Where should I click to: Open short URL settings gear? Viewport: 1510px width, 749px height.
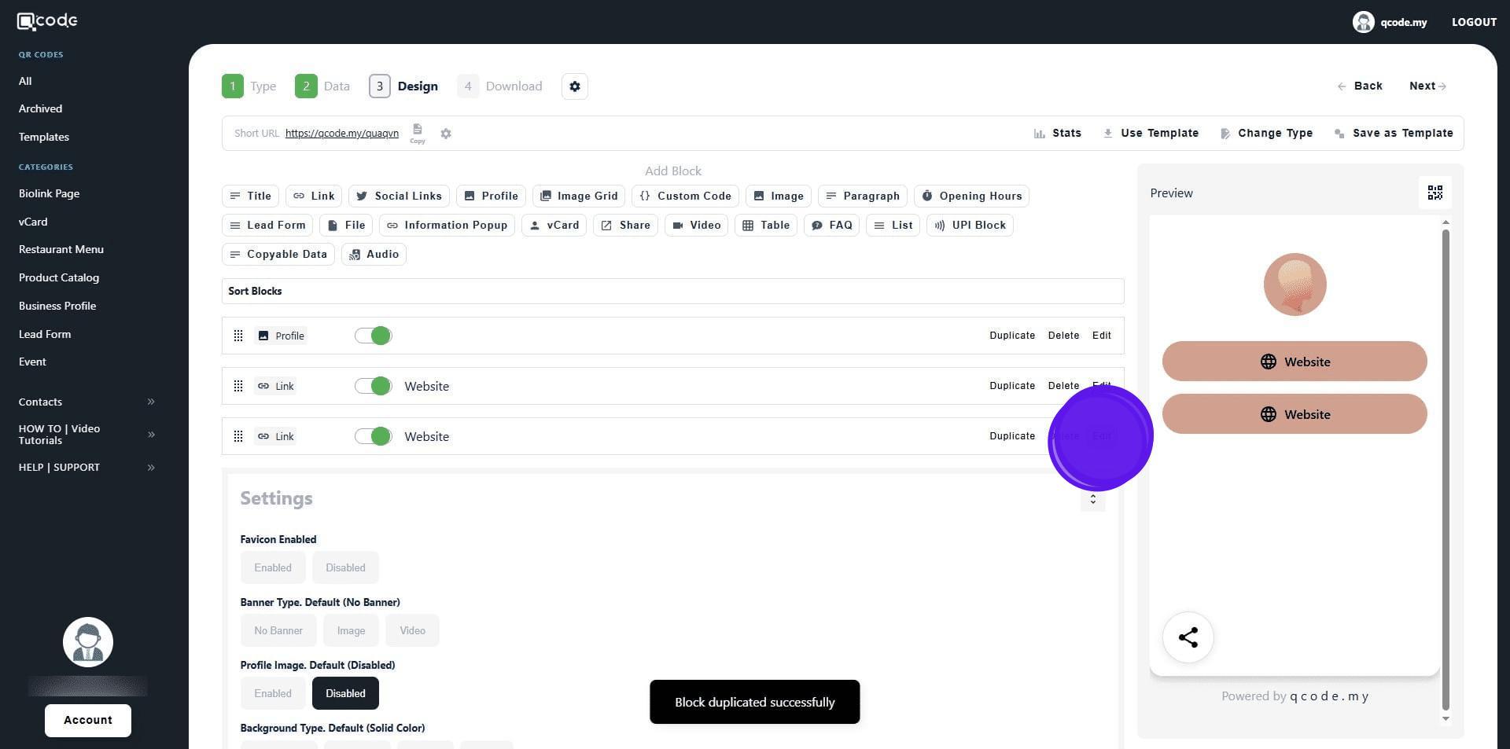(x=446, y=134)
